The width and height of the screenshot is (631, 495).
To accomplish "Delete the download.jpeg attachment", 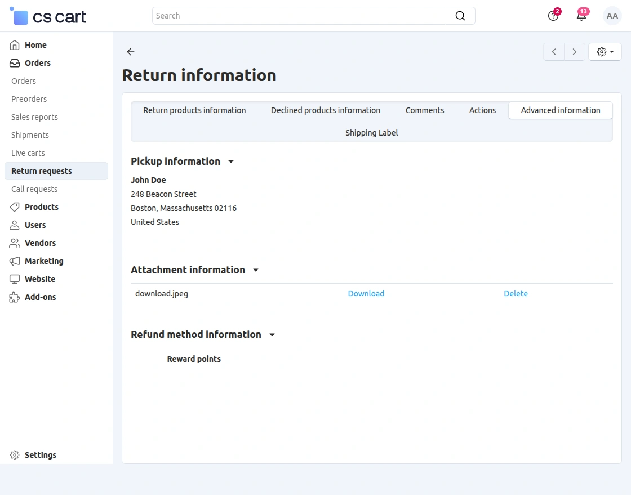I will (516, 293).
